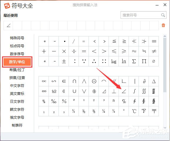The image size is (170, 141).
Task: Insert the right angle symbol ∟
Action: [124, 81]
